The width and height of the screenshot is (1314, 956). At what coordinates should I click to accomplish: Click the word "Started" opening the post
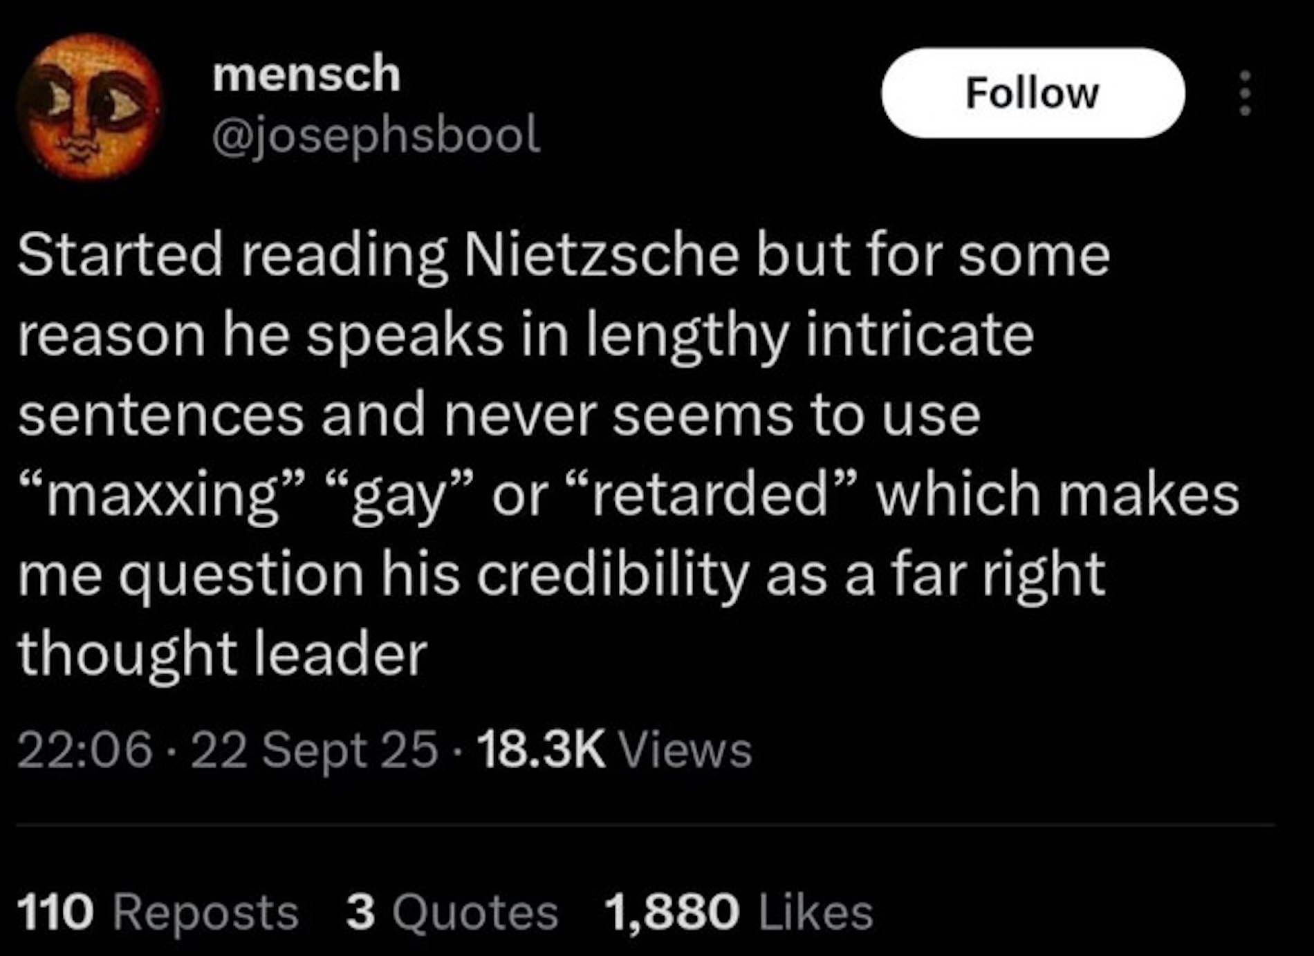(119, 255)
